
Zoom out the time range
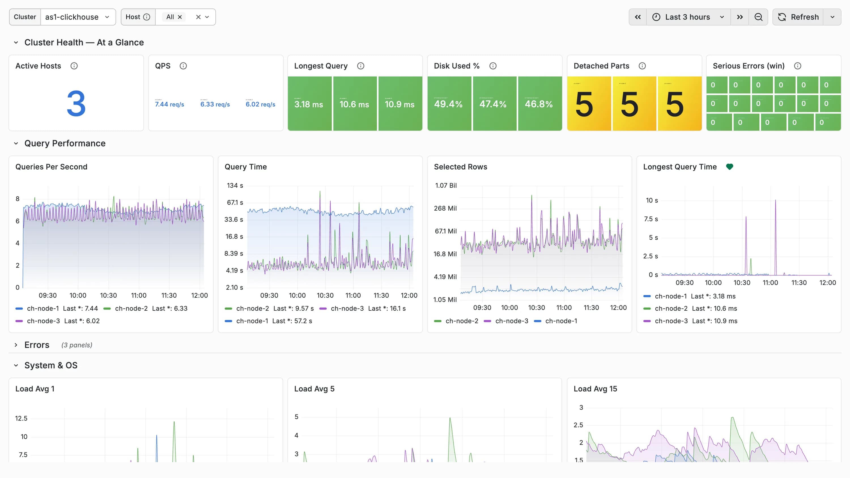(x=758, y=17)
